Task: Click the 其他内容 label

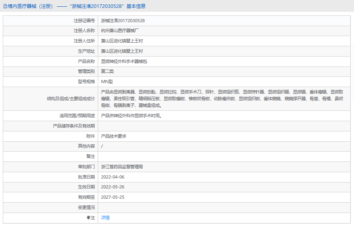Action: 87,146
